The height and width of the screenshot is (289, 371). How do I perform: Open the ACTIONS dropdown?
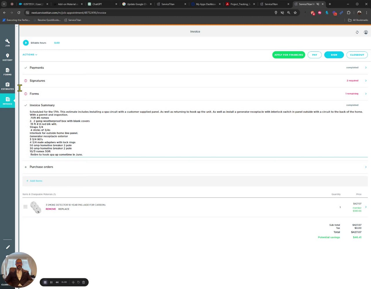point(30,55)
